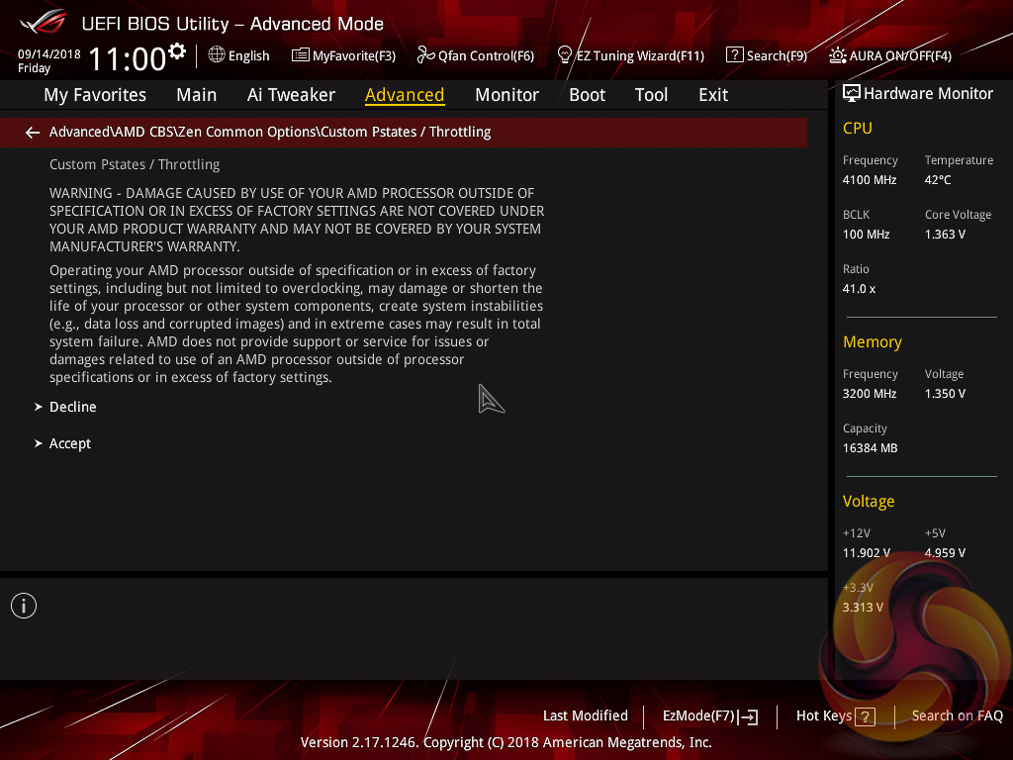Open Search on FAQ link

957,716
